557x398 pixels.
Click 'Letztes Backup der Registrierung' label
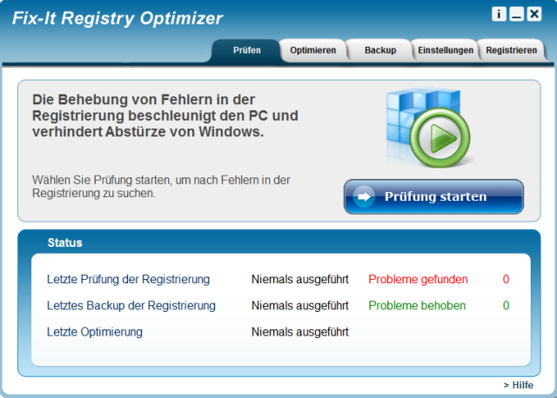click(131, 306)
